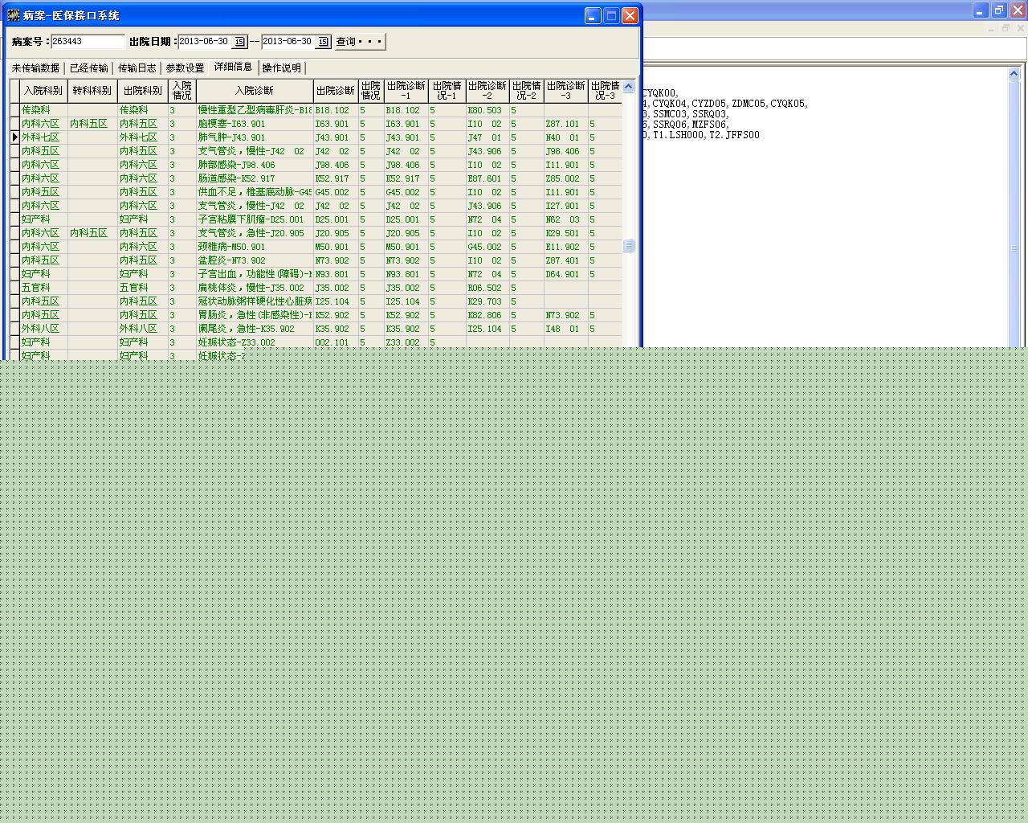Select the Z85.002 code cell

coord(565,178)
